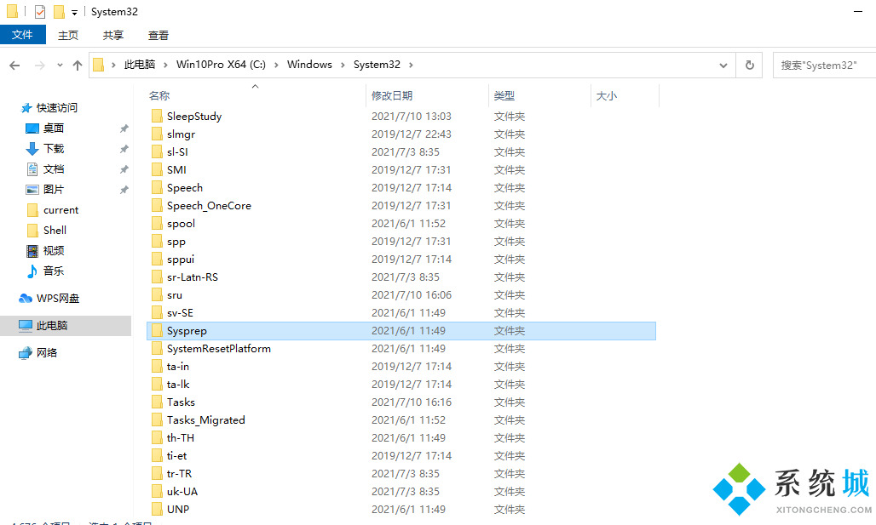876x525 pixels.
Task: Select 快速访问 in the navigation pane
Action: point(56,108)
